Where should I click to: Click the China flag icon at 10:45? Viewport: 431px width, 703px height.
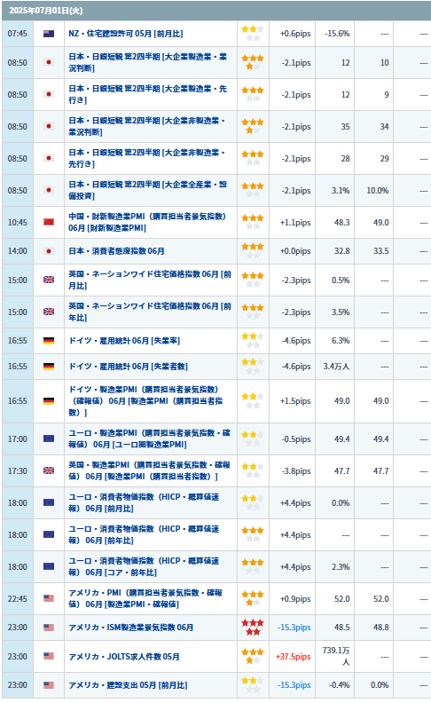click(49, 223)
